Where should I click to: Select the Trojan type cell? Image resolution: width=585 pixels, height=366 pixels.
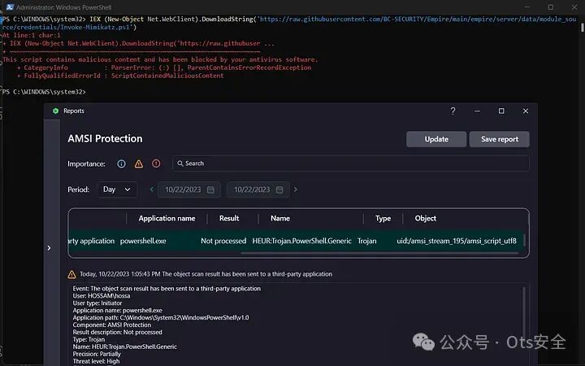tap(367, 241)
